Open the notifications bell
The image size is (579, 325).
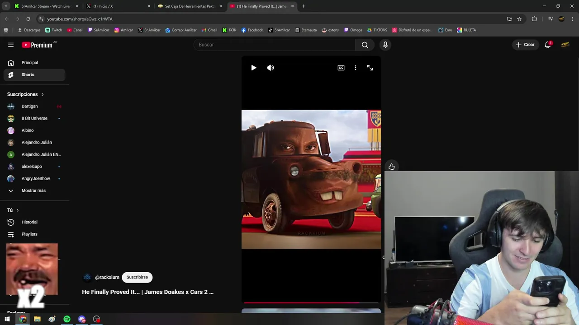(548, 45)
